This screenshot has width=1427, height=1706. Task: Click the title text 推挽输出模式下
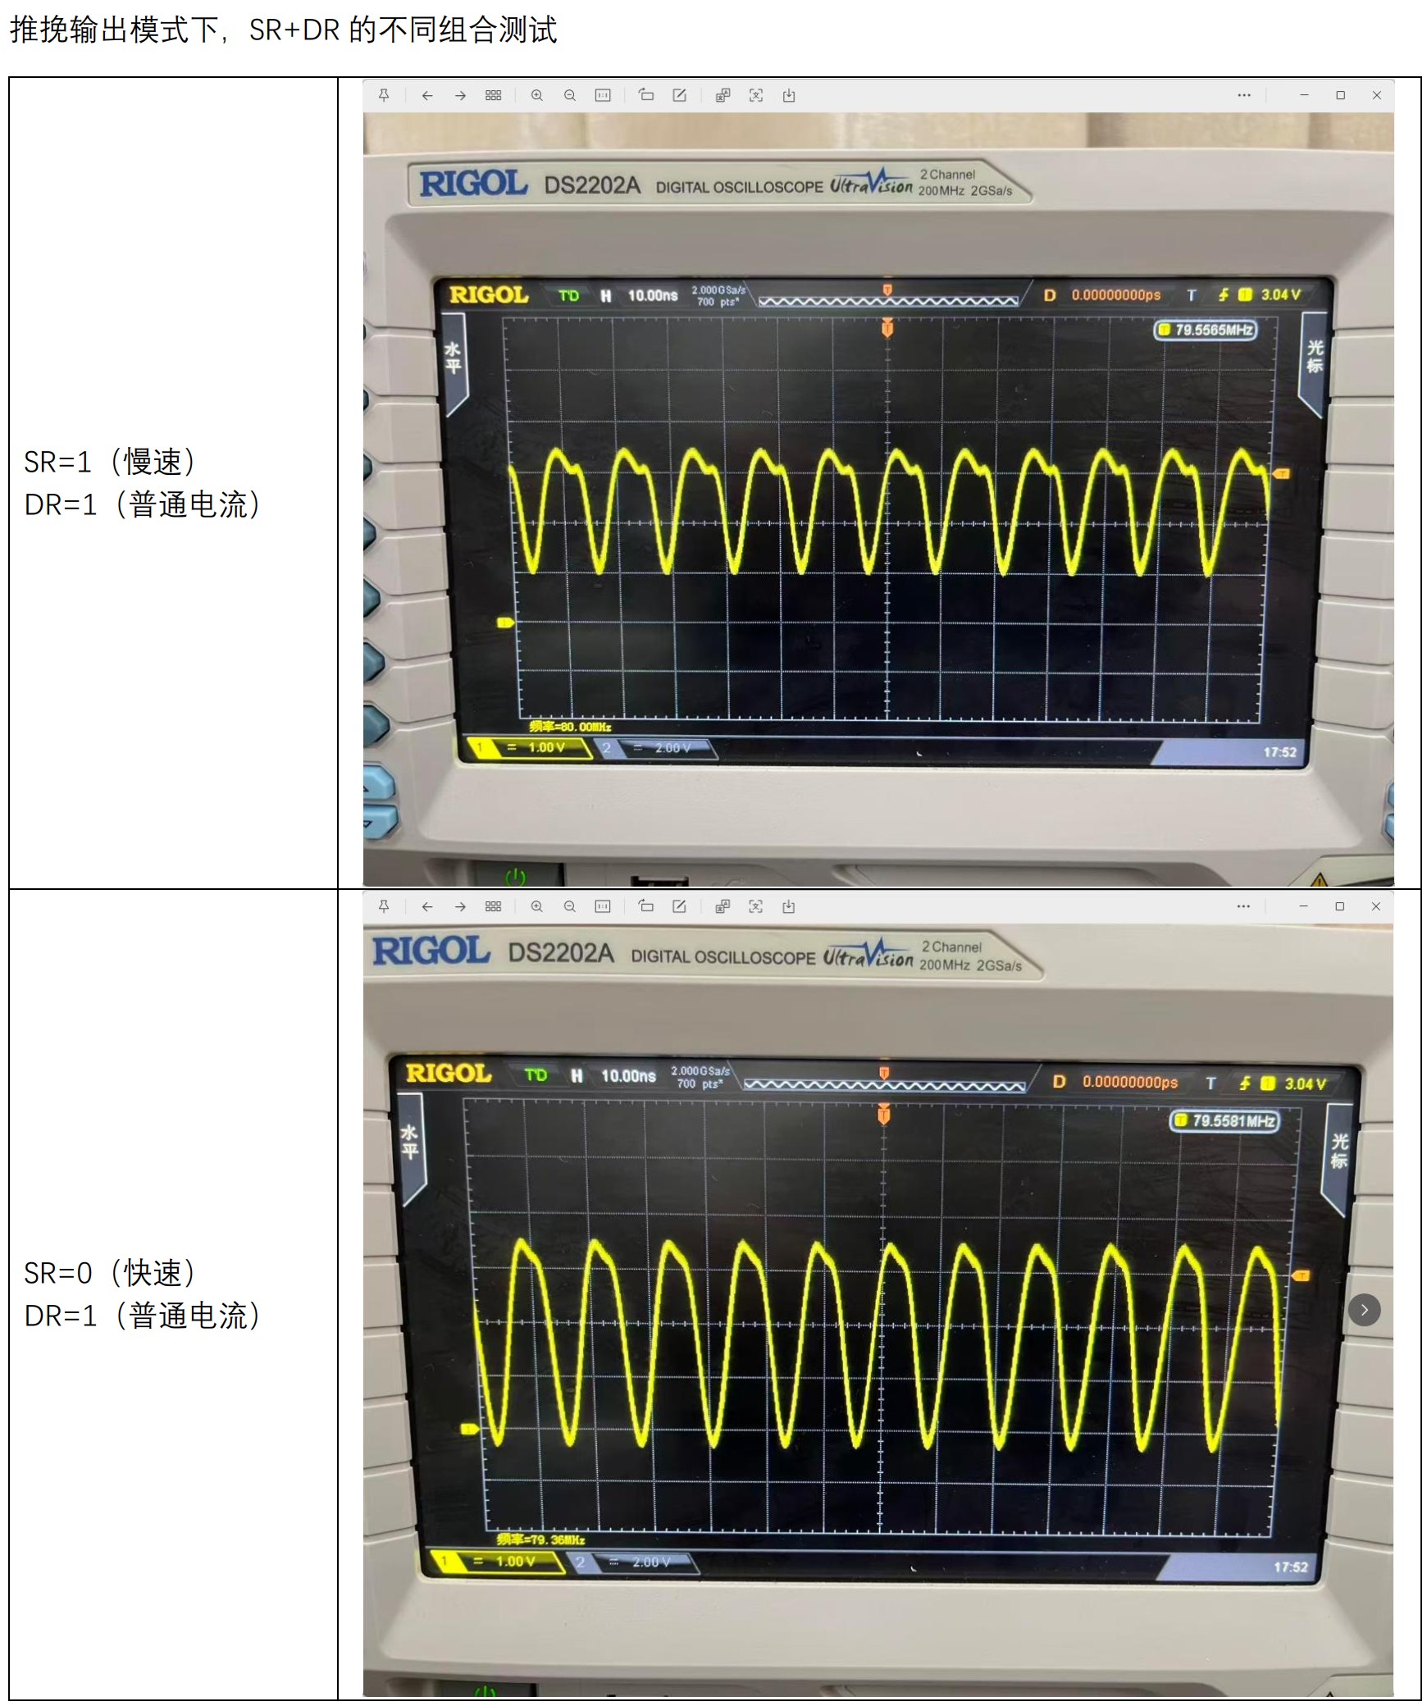coord(114,30)
